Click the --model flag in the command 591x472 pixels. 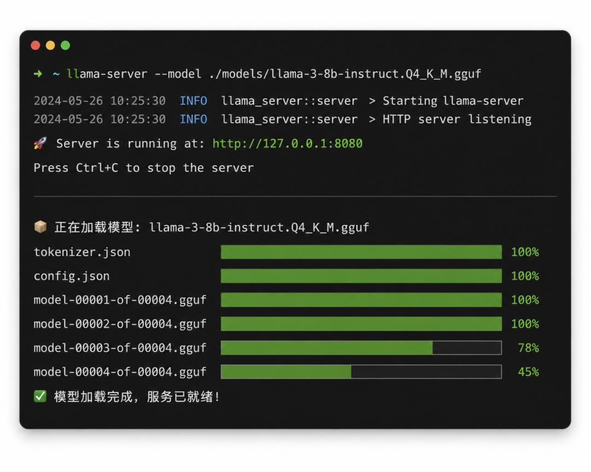tap(178, 74)
